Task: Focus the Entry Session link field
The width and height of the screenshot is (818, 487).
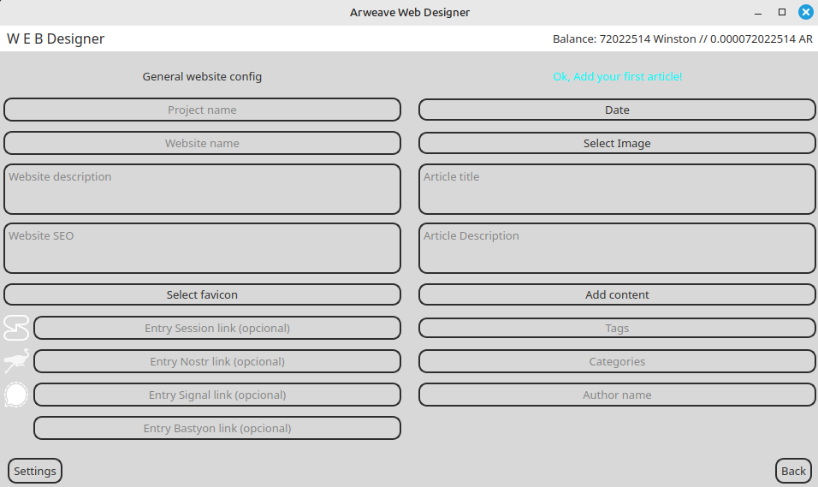Action: pyautogui.click(x=217, y=328)
